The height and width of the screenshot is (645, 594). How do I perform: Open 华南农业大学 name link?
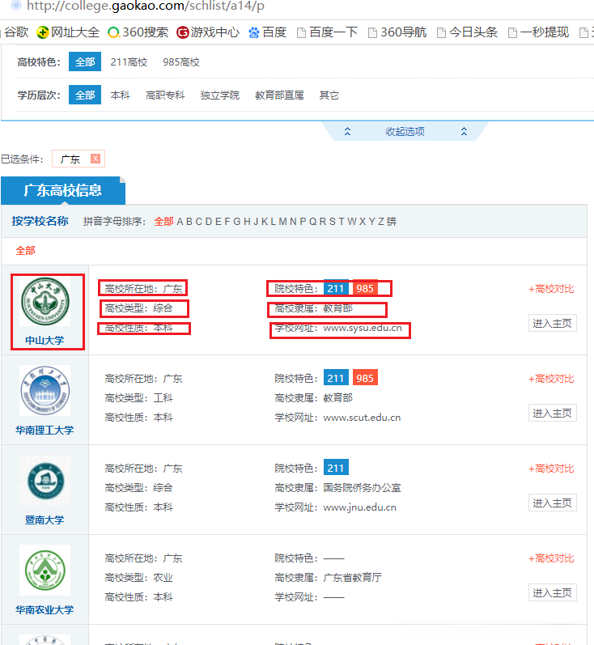pos(45,609)
